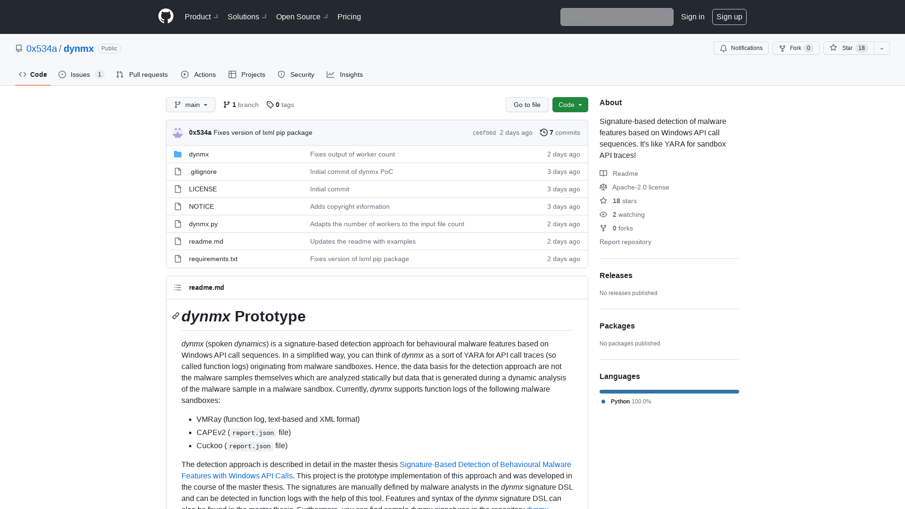This screenshot has height=509, width=905.
Task: Click the Pricing link
Action: coord(349,16)
